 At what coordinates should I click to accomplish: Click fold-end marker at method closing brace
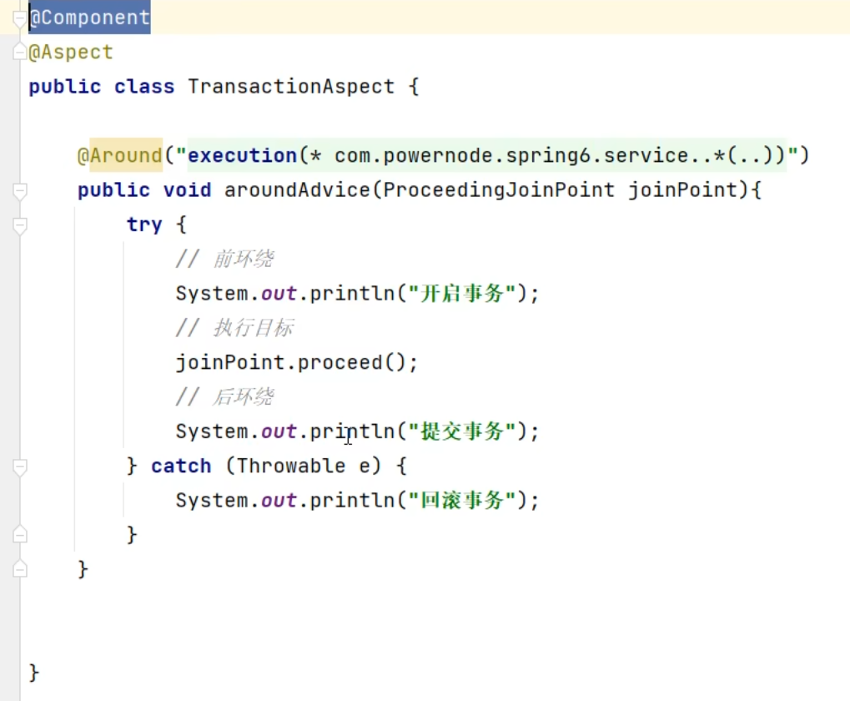[19, 569]
